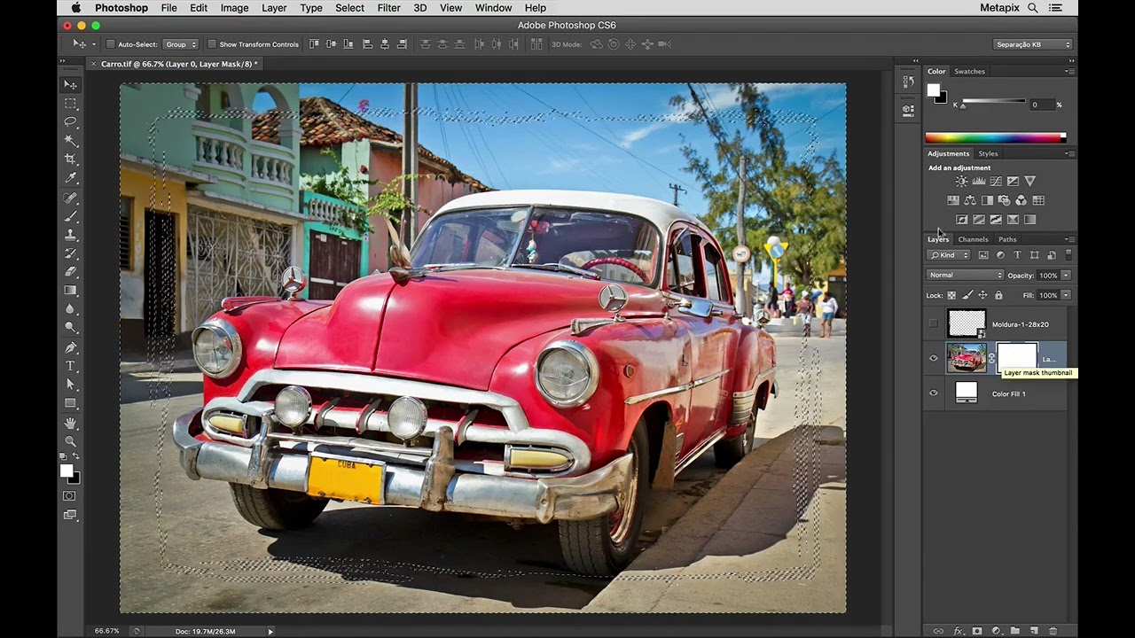Select the Layer 0 mask thumbnail

1017,358
